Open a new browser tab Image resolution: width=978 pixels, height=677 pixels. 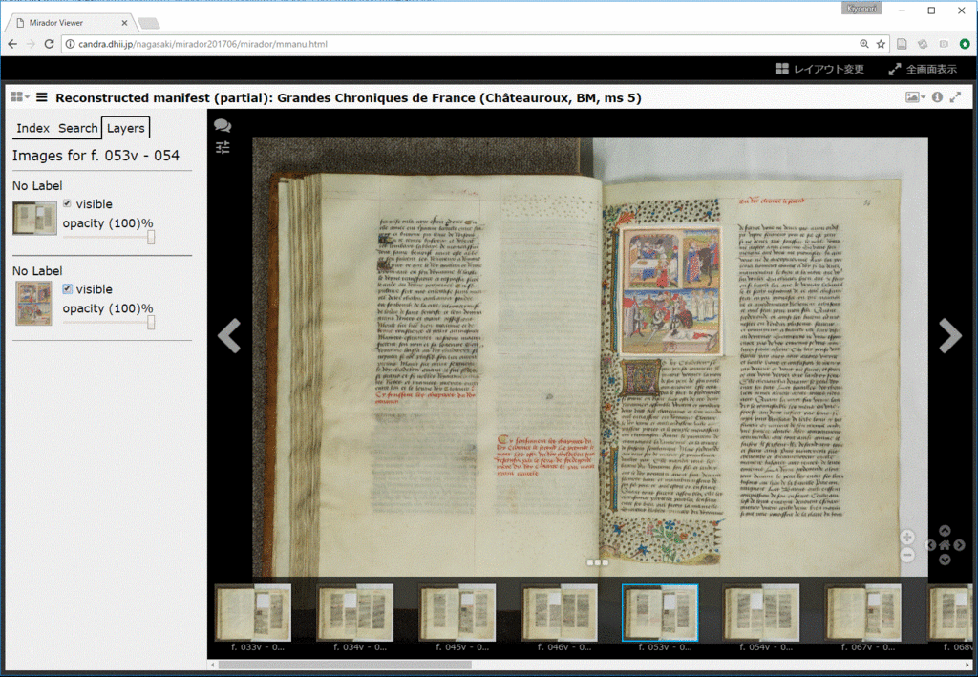[148, 23]
